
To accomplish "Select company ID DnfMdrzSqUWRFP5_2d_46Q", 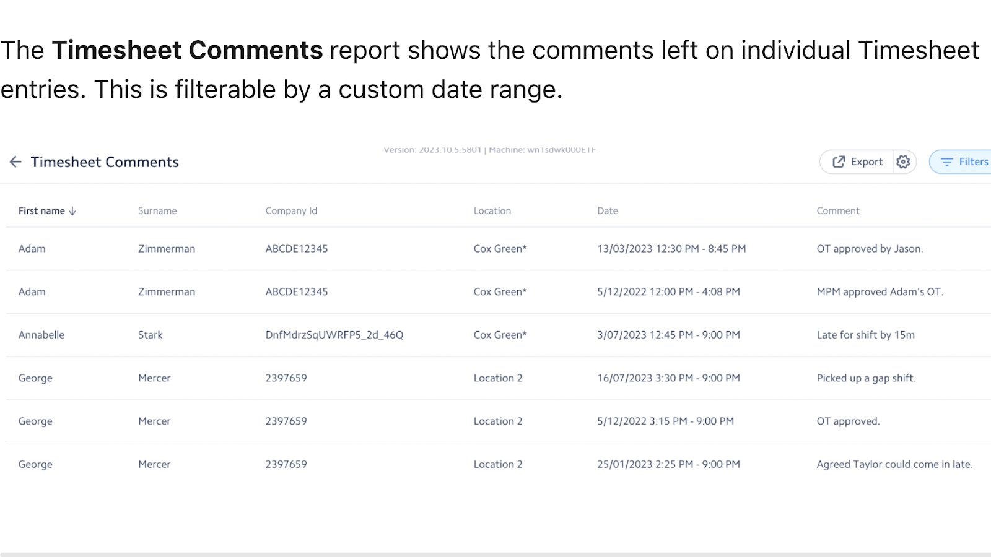I will (334, 335).
